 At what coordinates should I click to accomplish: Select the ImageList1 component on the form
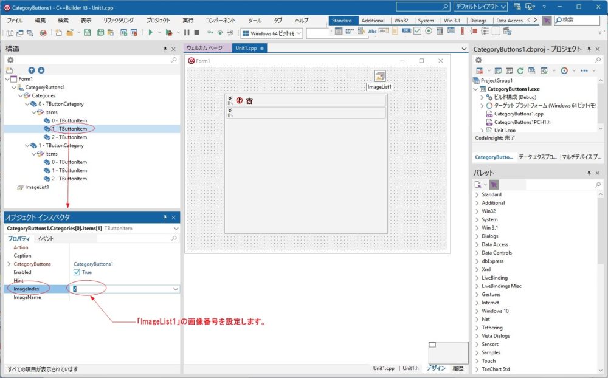(x=380, y=77)
